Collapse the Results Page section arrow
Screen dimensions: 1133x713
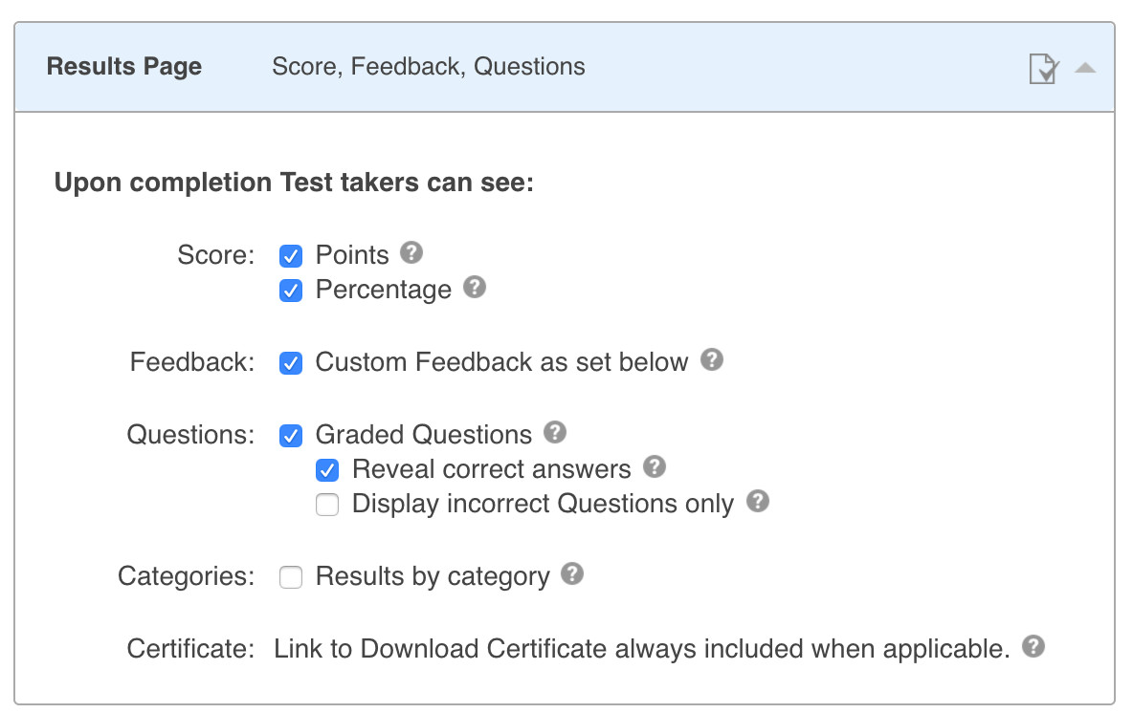pos(1085,68)
